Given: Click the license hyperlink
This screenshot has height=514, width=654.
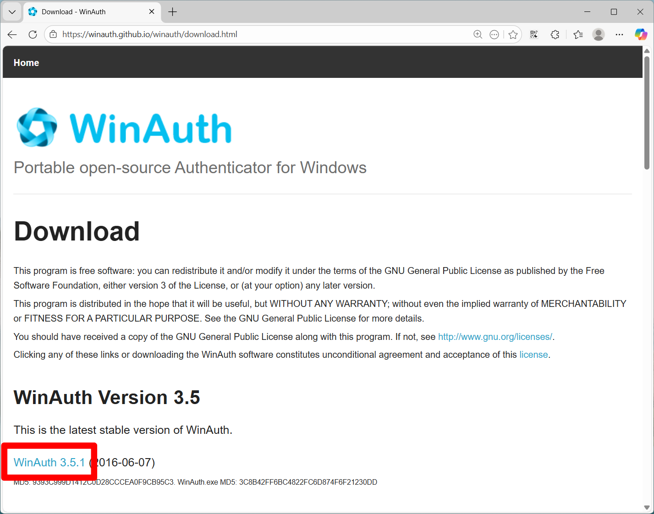Looking at the screenshot, I should [x=533, y=354].
